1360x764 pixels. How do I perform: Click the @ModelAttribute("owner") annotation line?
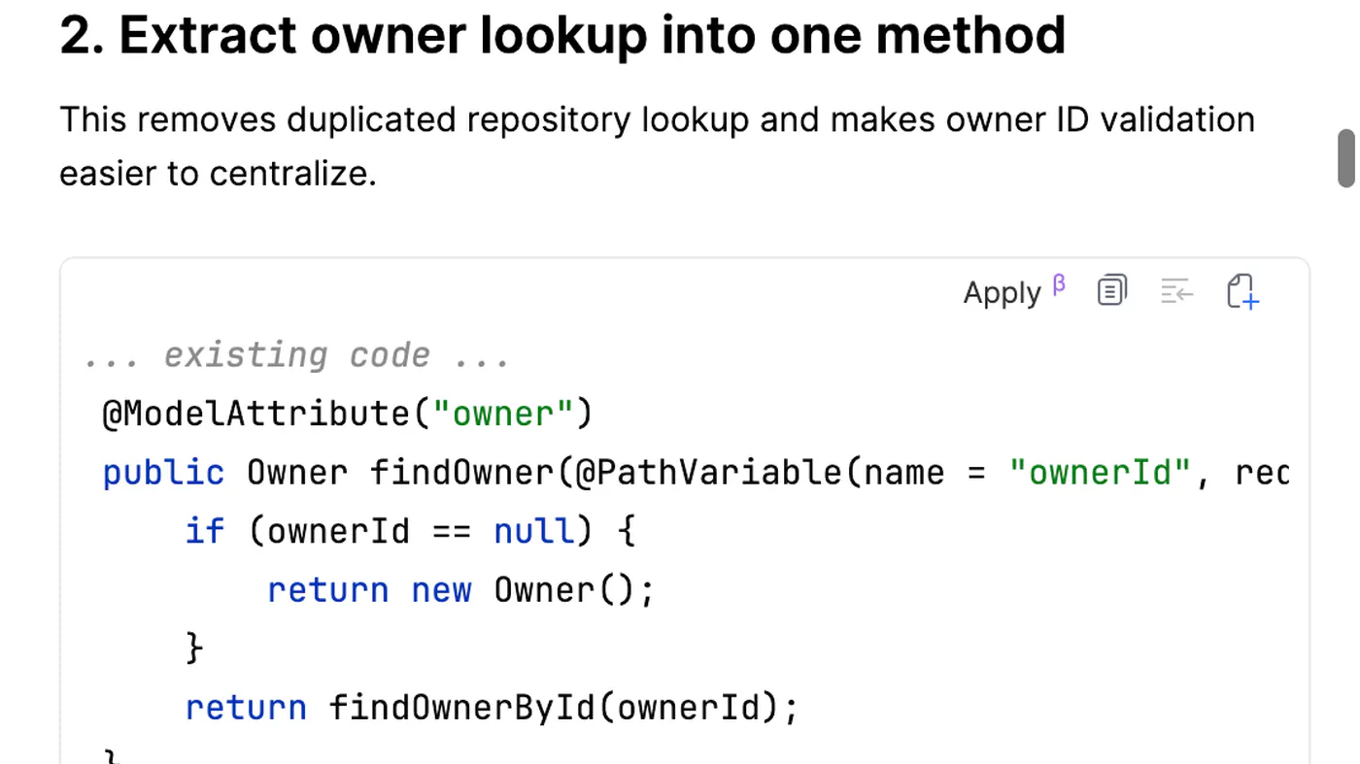coord(347,415)
